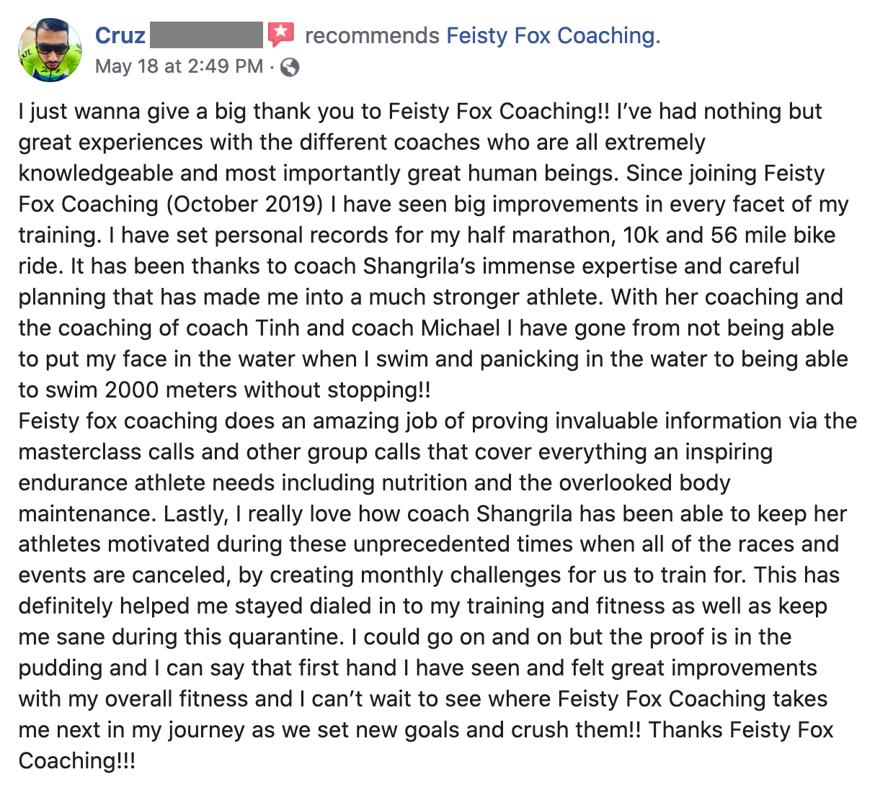Click the word recommends in the header
The height and width of the screenshot is (795, 875).
(x=372, y=35)
